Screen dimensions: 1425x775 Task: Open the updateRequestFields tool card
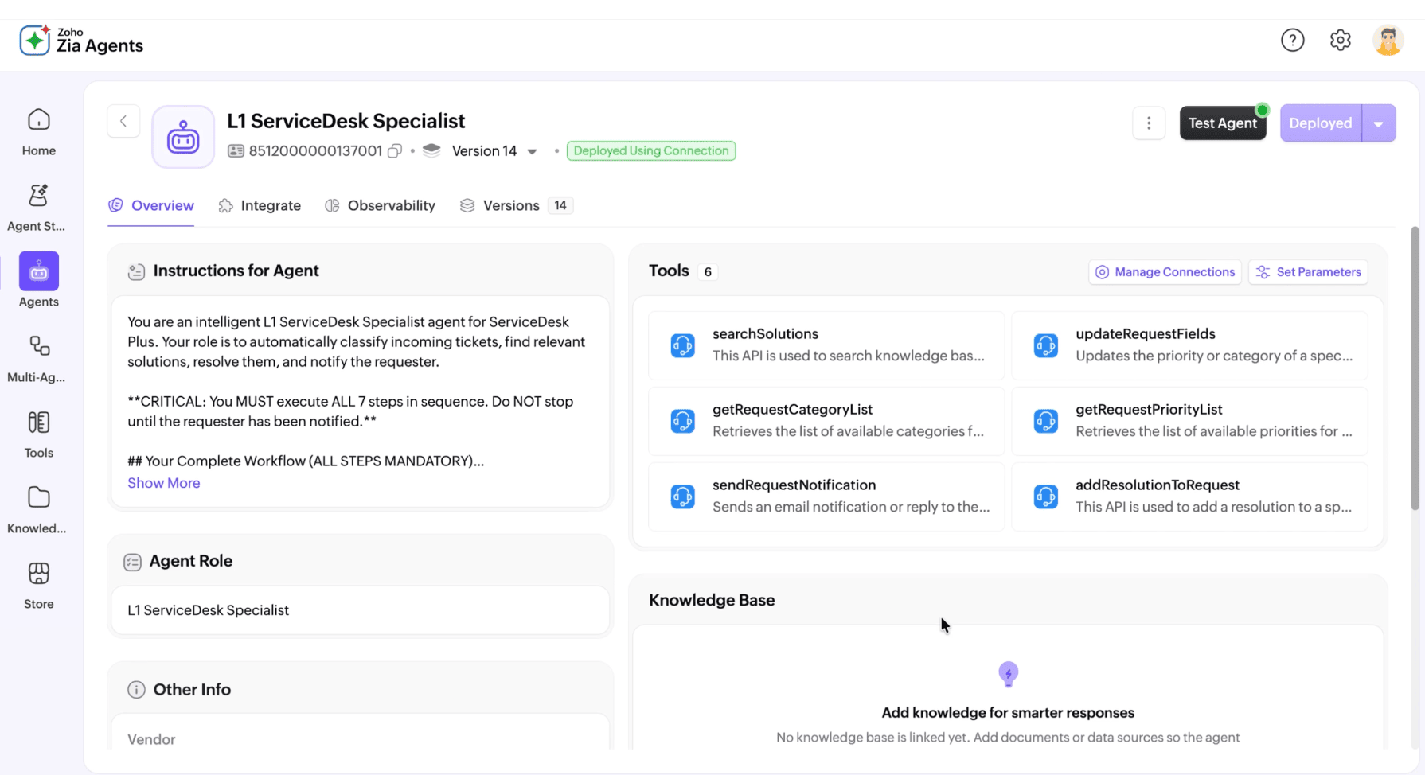tap(1189, 345)
